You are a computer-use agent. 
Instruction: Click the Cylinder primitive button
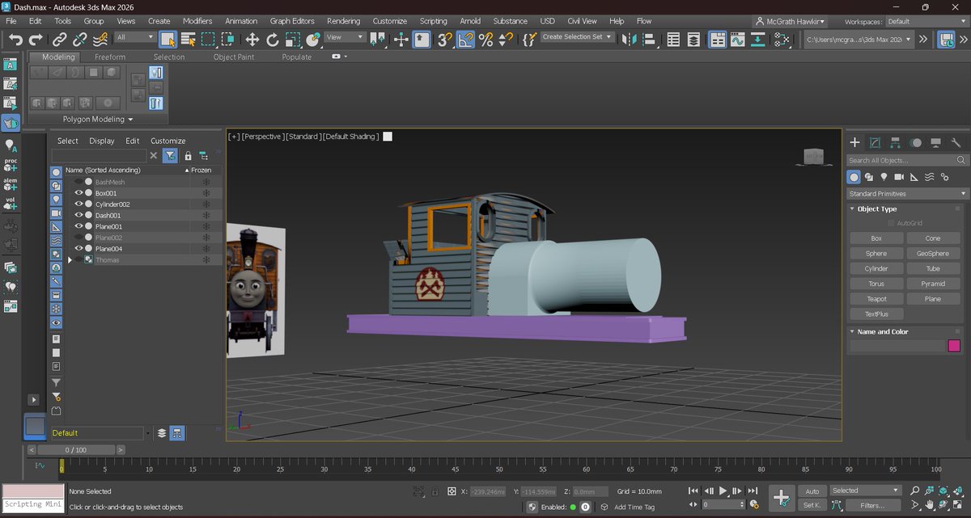click(876, 268)
